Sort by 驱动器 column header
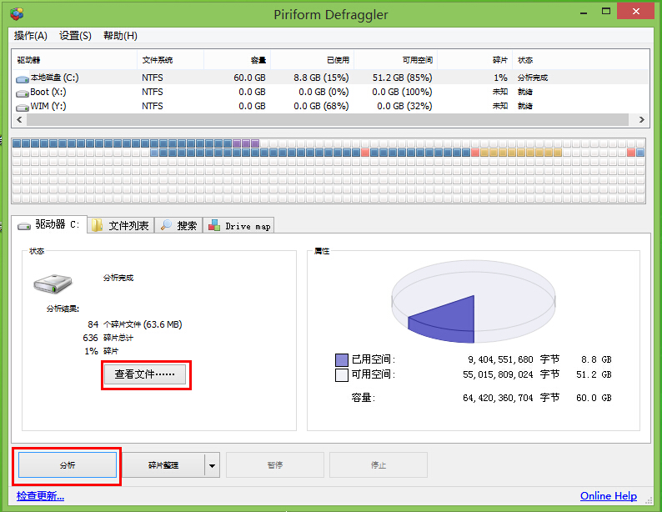 [x=75, y=60]
